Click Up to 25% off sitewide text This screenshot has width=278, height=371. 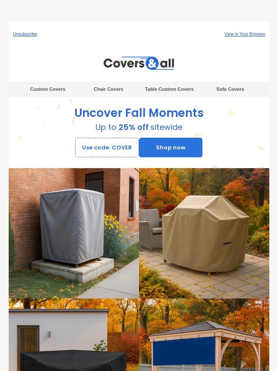point(139,127)
